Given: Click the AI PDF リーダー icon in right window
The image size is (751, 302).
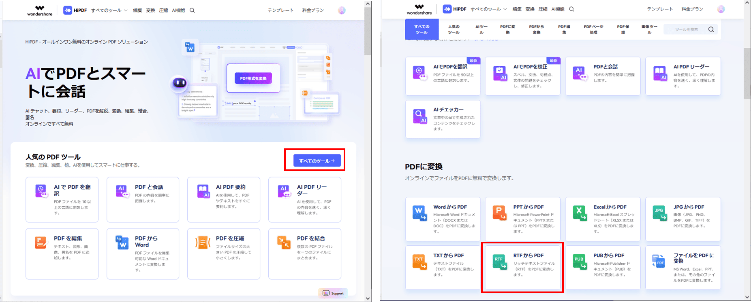Looking at the screenshot, I should tap(660, 73).
